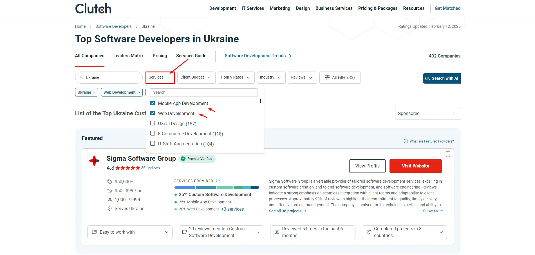The width and height of the screenshot is (535, 255).
Task: Click the chat icon in reviews mention card
Action: (x=185, y=232)
